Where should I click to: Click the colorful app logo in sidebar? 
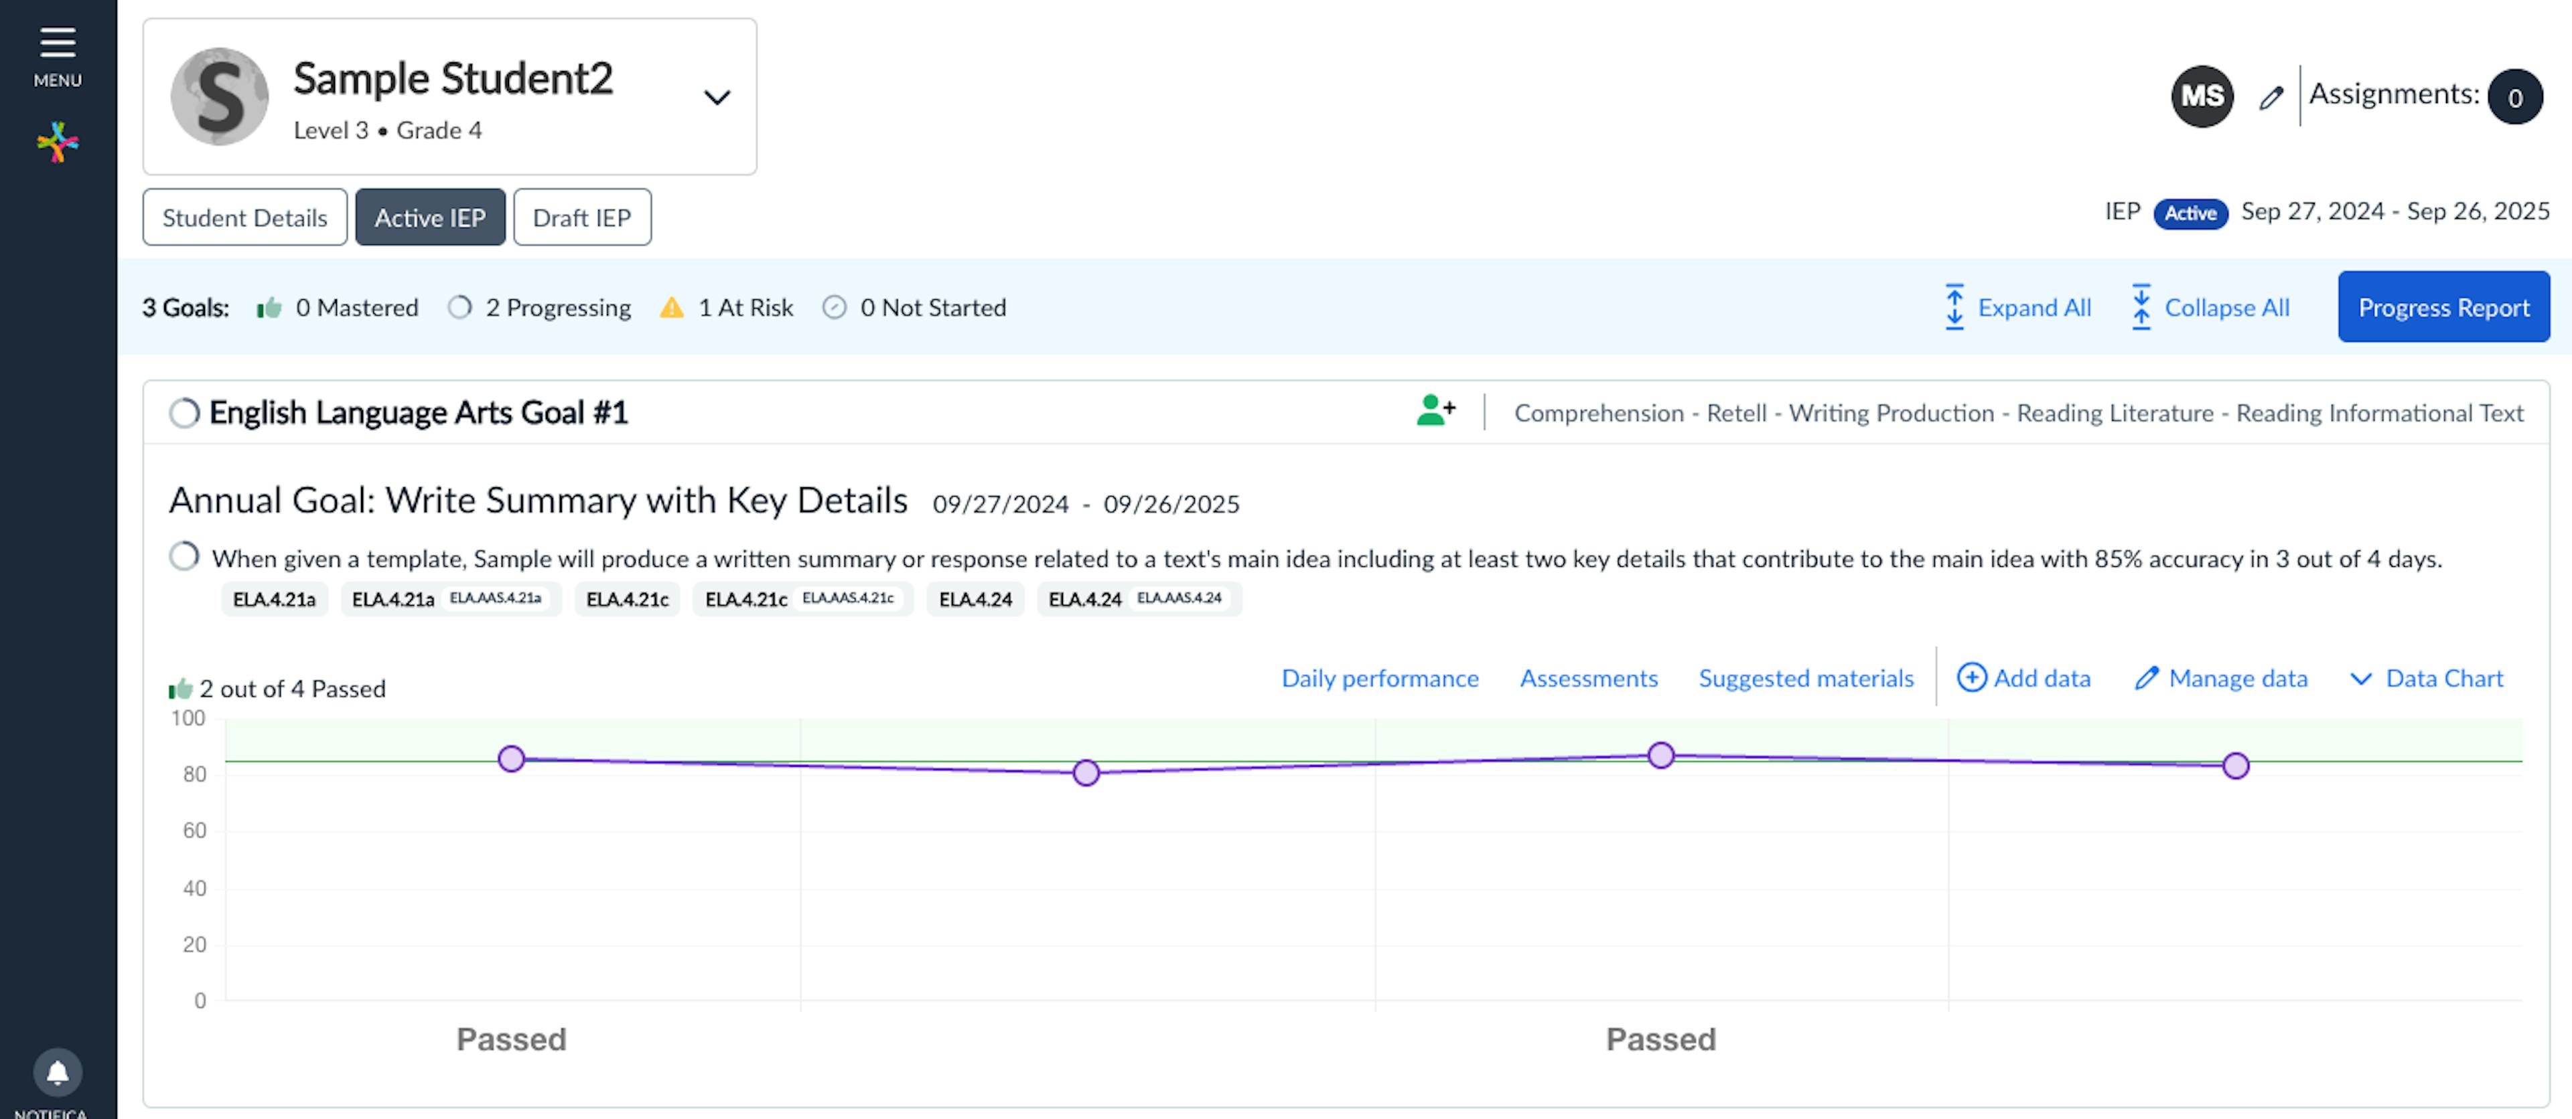tap(57, 143)
